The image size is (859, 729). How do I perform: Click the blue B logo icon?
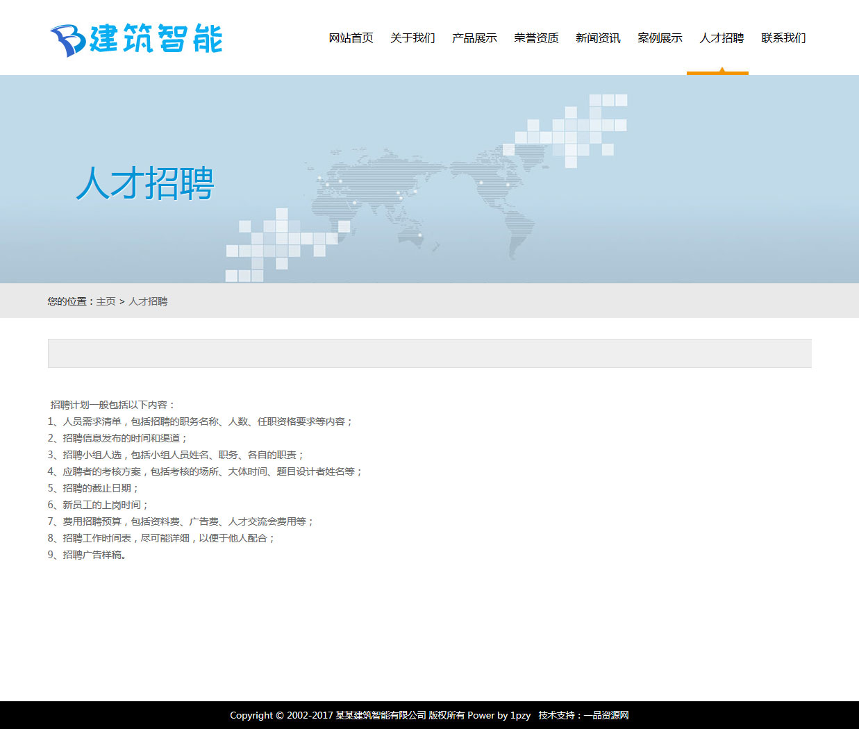[67, 40]
